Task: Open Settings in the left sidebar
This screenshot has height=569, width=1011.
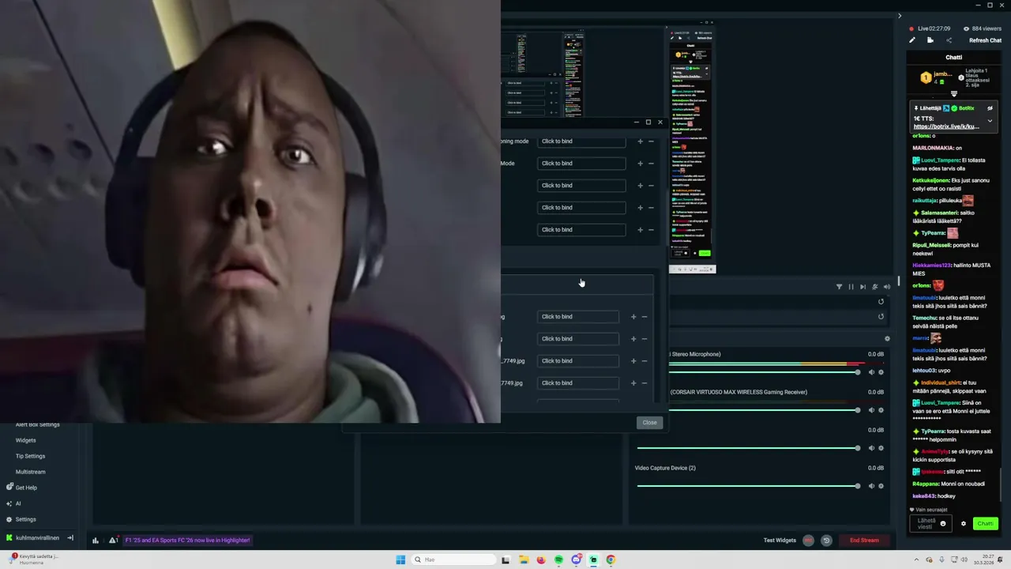Action: pyautogui.click(x=21, y=519)
